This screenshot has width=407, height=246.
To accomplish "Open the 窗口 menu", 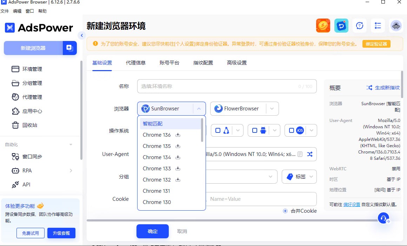I will [29, 11].
